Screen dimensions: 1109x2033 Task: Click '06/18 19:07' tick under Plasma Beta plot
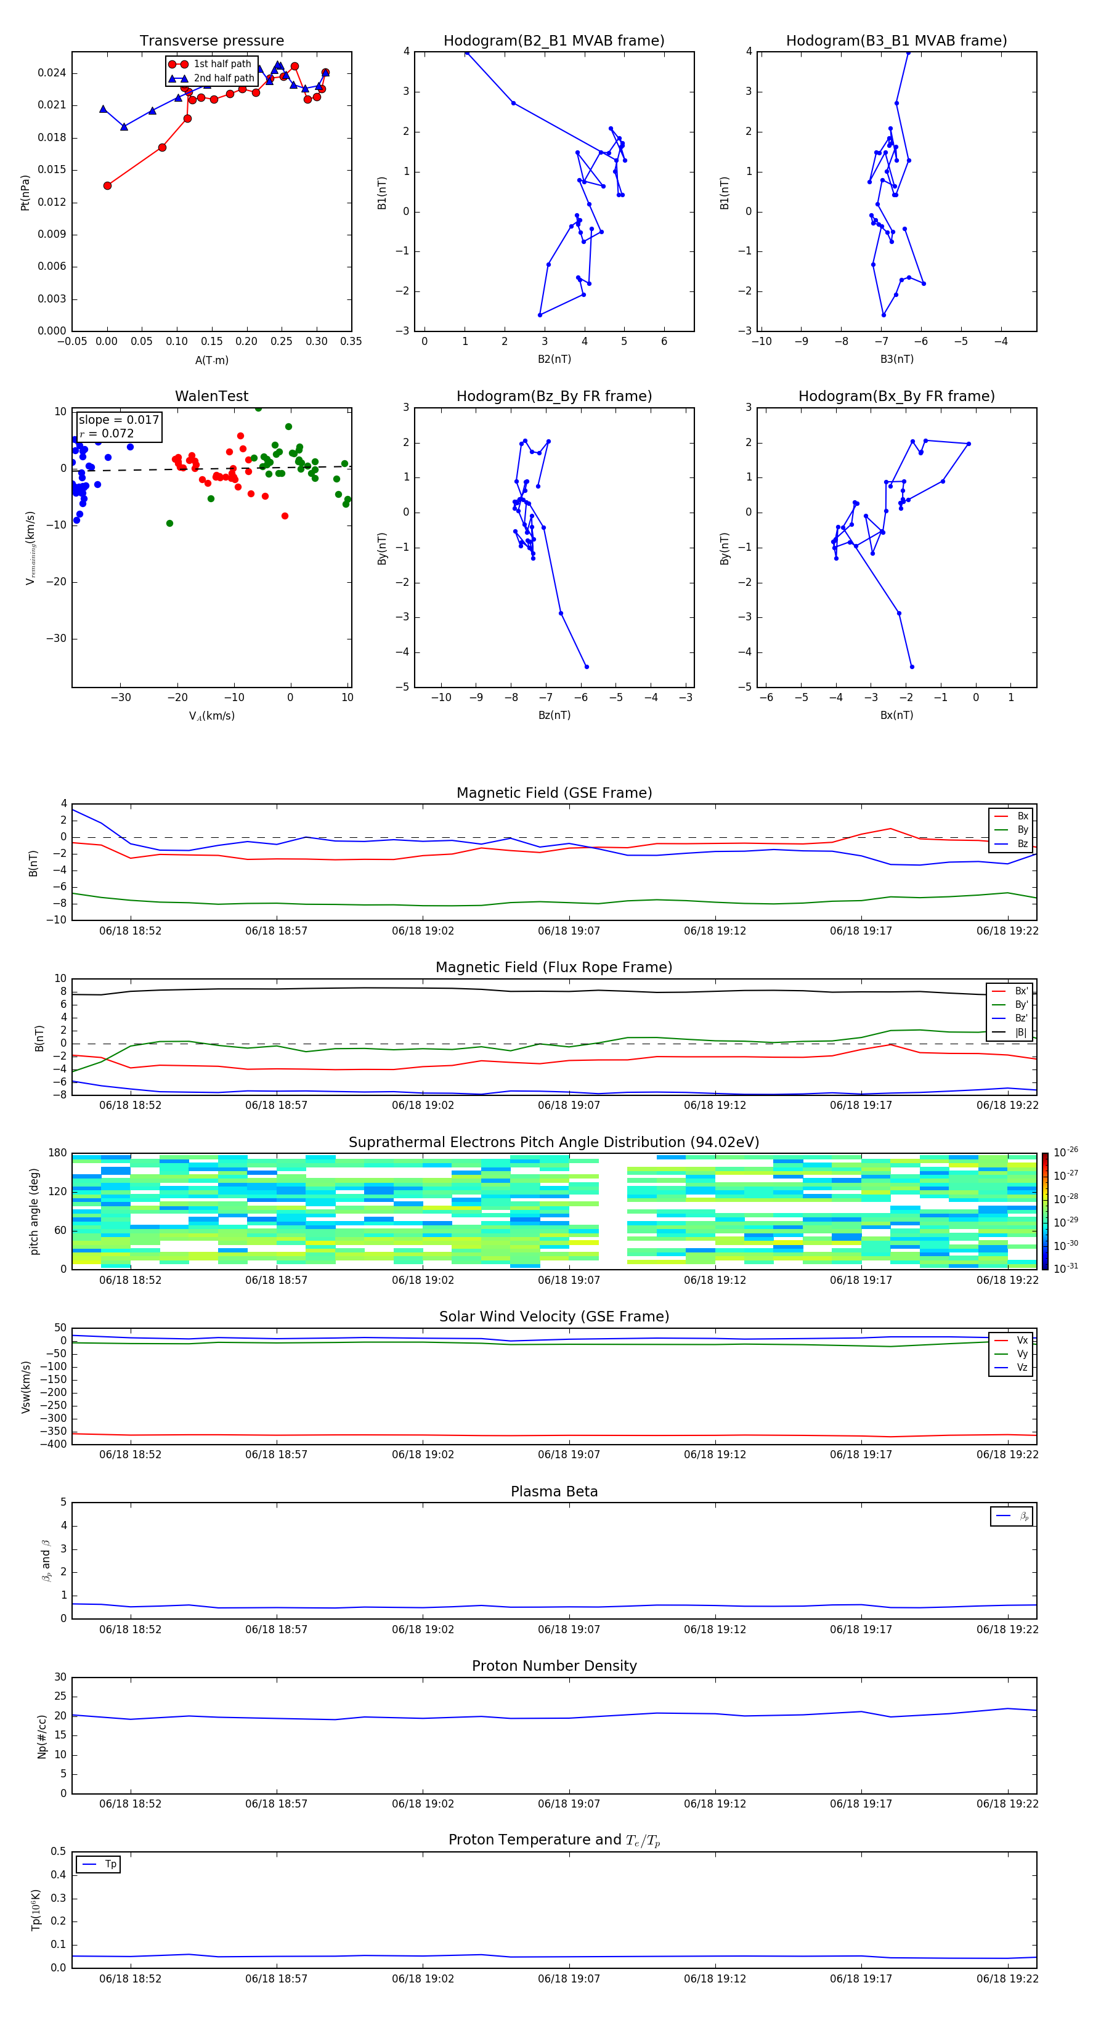(569, 1629)
